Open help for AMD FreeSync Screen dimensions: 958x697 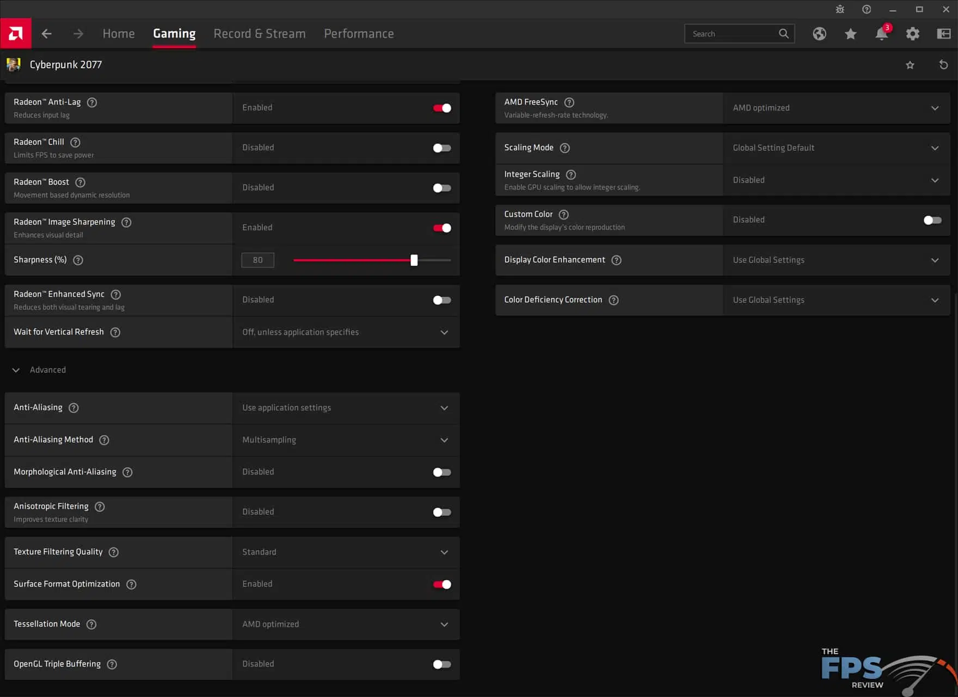(x=569, y=102)
